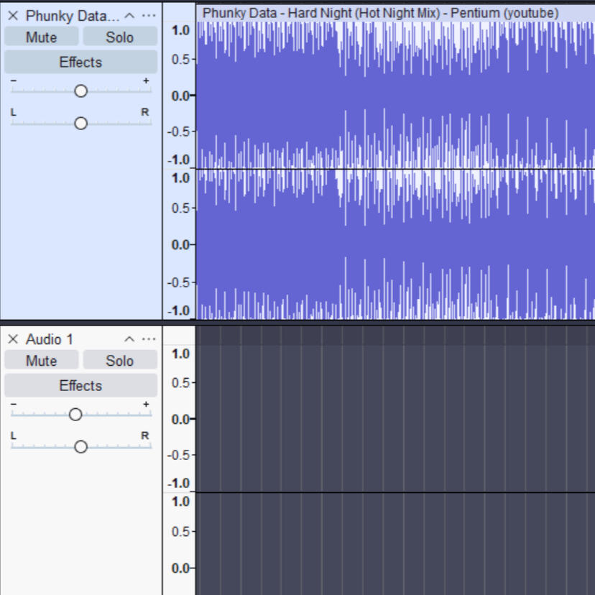Click the Phunky Data track name
This screenshot has width=595, height=595.
[x=72, y=16]
